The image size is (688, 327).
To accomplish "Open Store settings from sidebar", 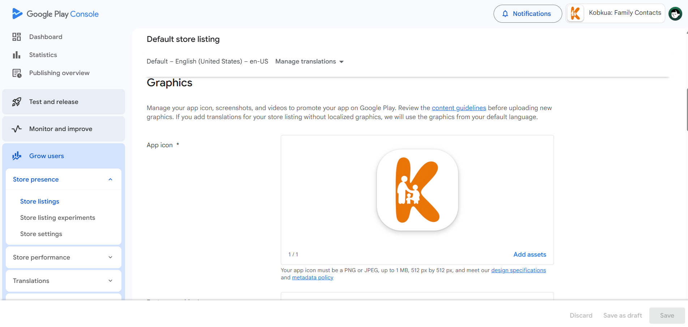I will pos(41,234).
